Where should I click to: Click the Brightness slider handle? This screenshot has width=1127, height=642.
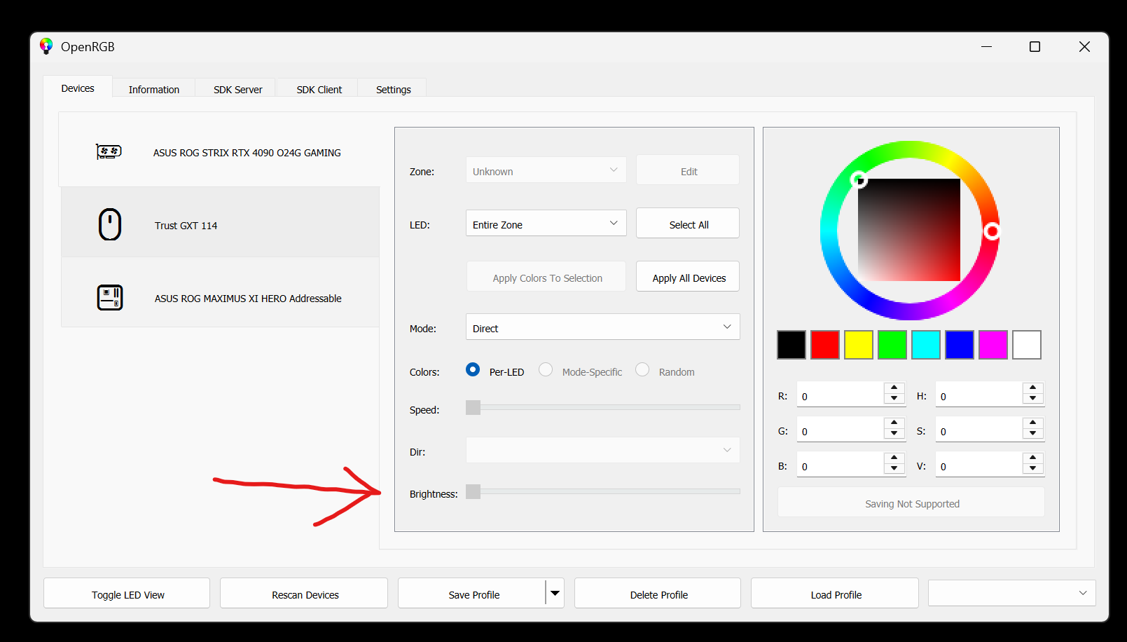pos(473,491)
